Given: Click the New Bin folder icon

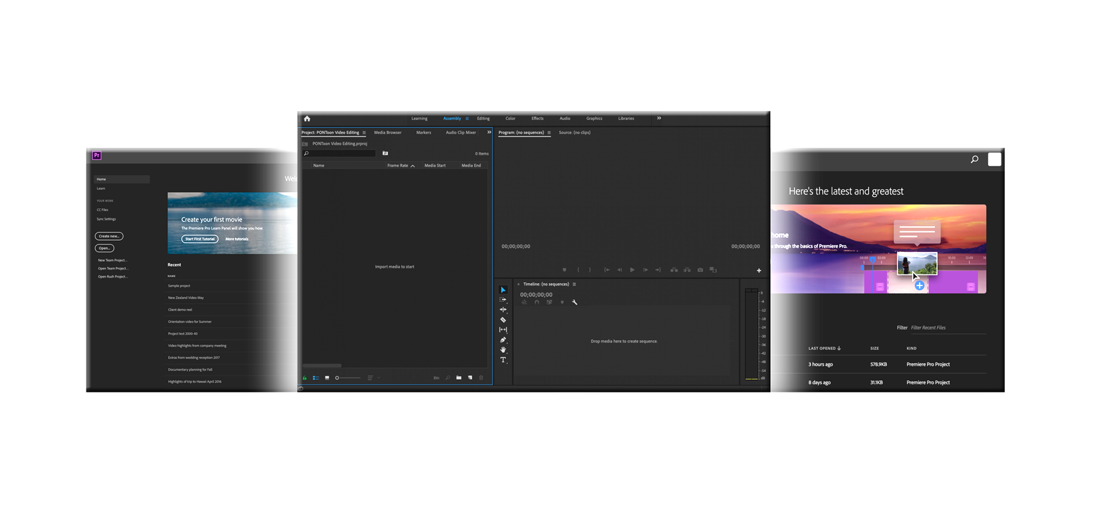Looking at the screenshot, I should [459, 378].
